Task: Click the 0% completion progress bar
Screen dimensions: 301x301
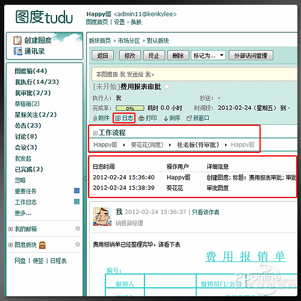Action: 130,108
